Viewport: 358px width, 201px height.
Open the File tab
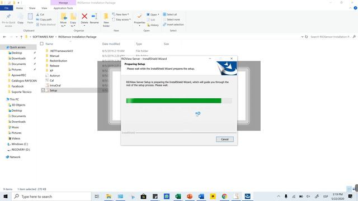coord(6,8)
